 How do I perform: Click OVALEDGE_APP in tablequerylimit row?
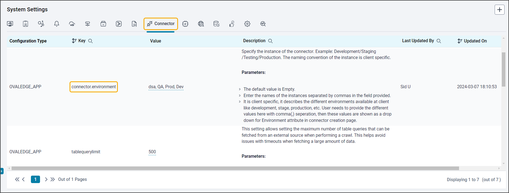[x=25, y=152]
